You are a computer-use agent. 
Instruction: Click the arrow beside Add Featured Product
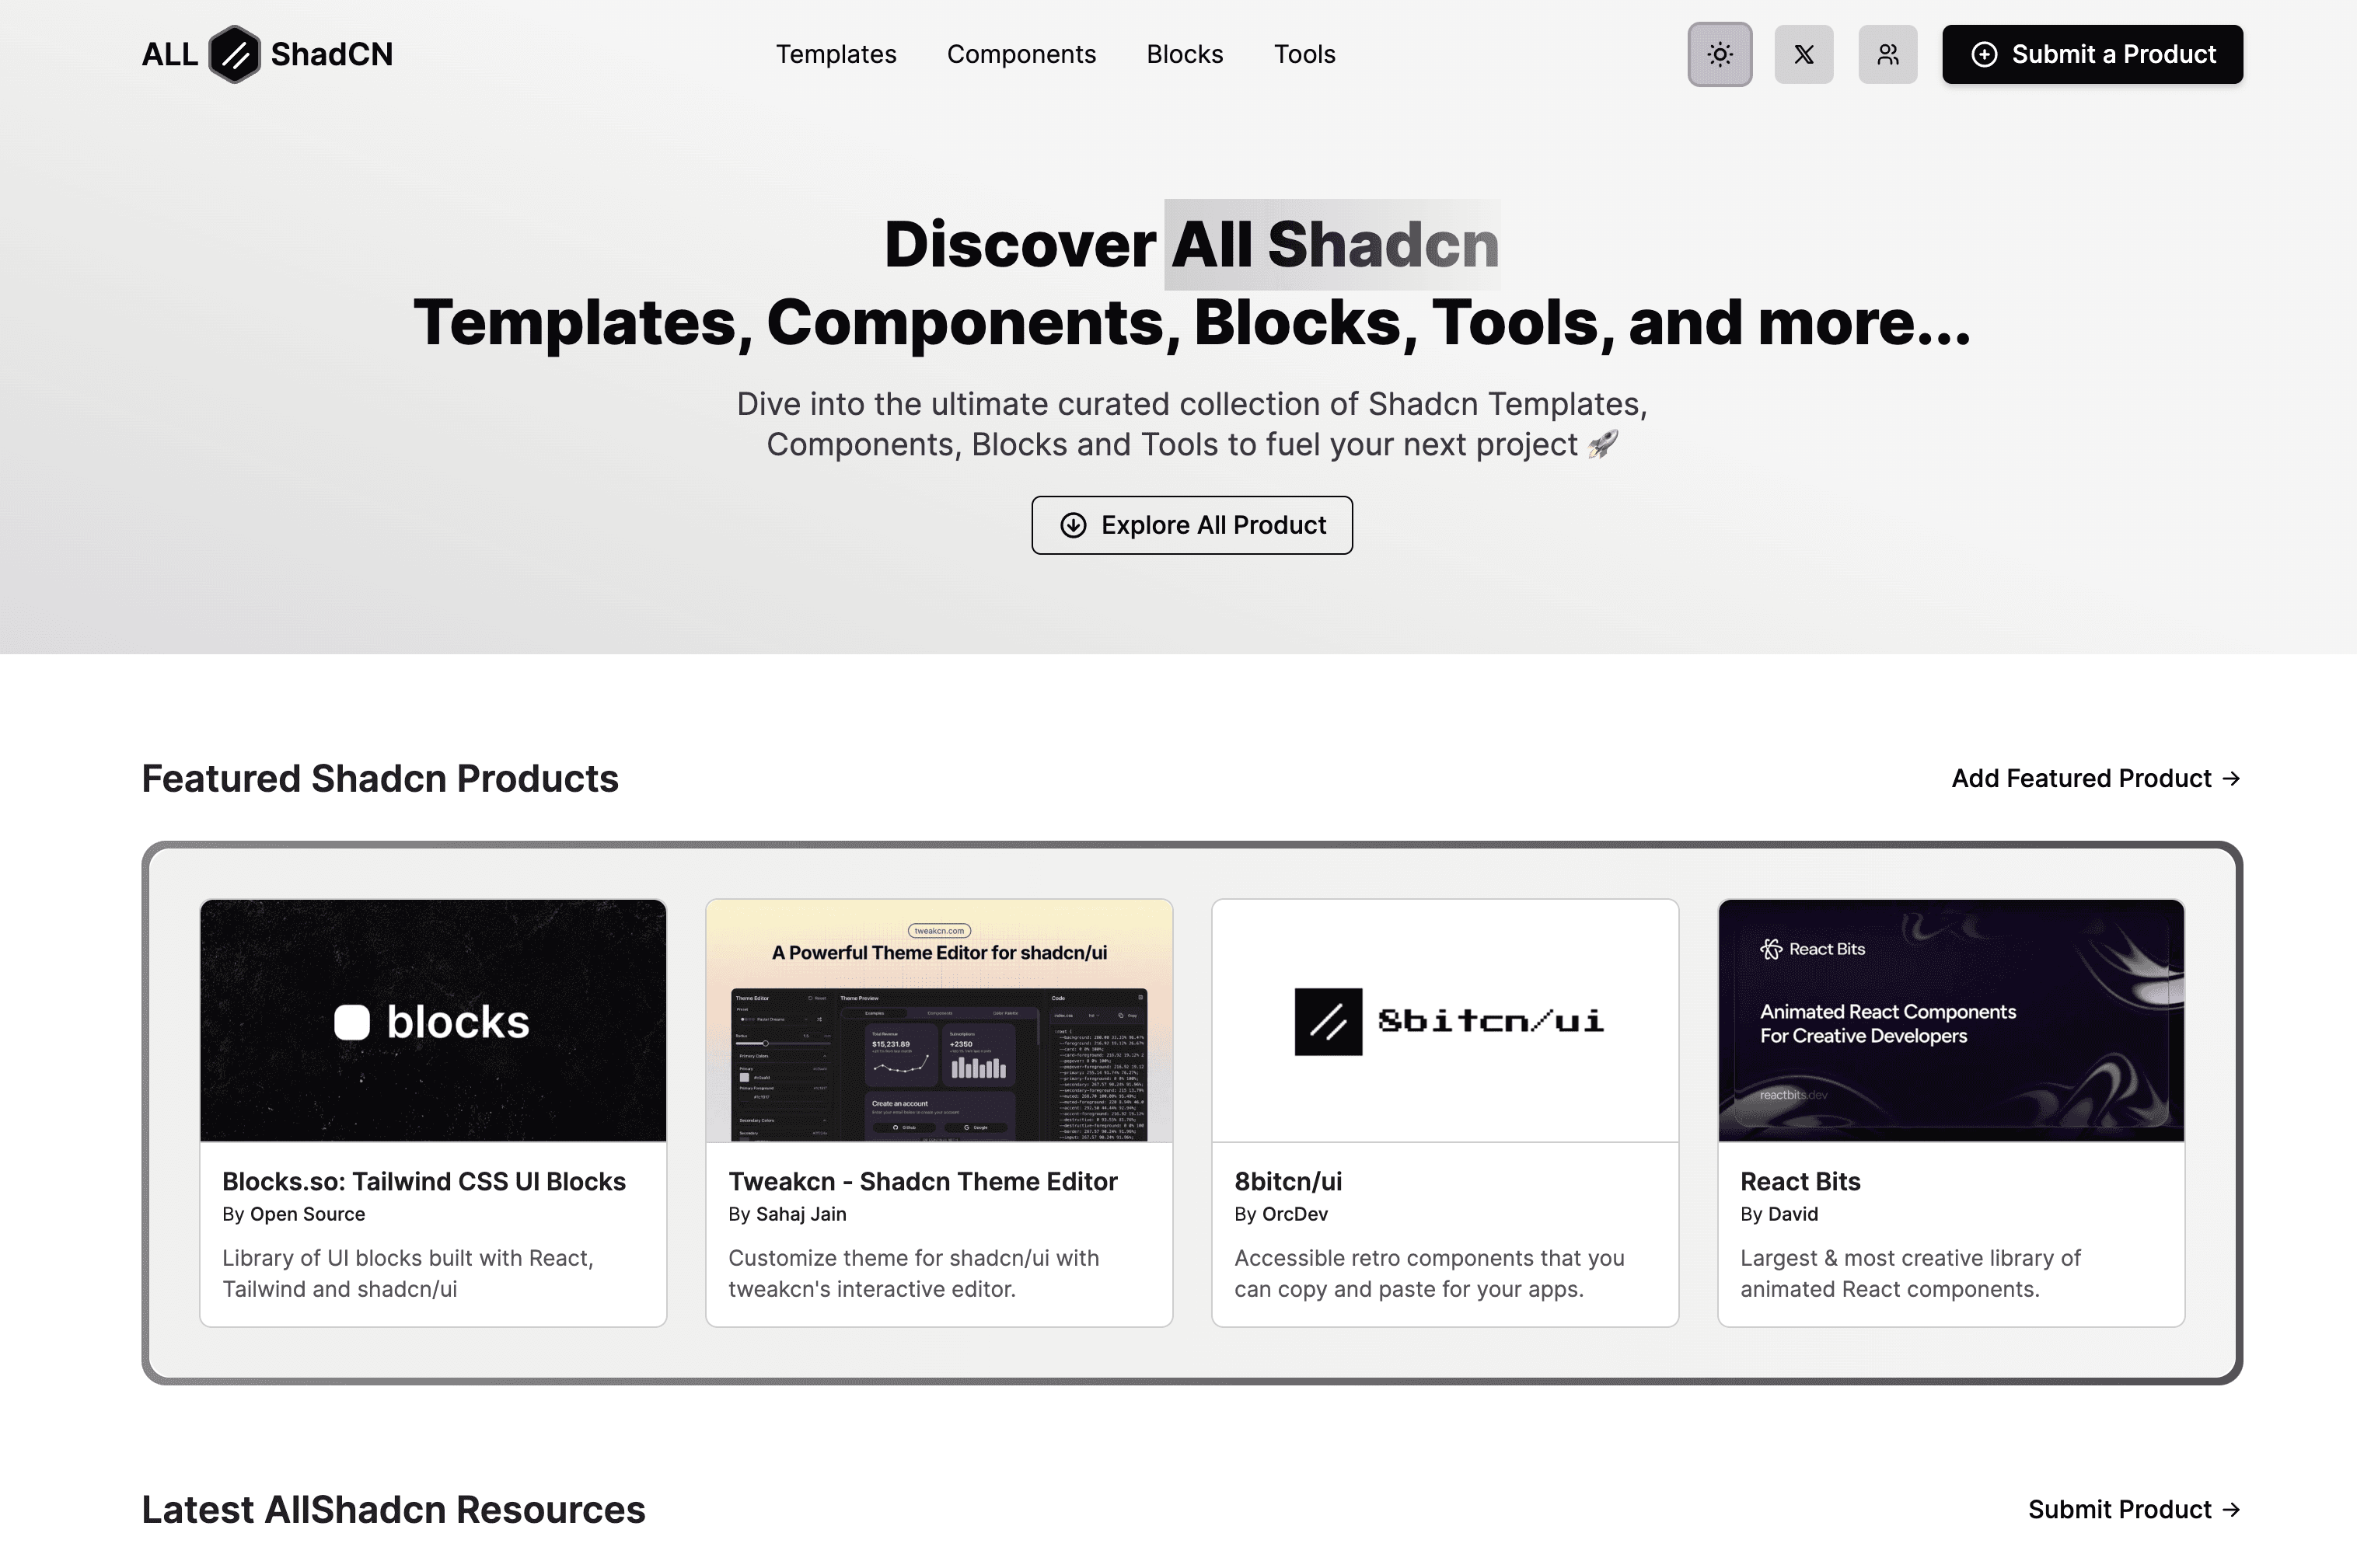pyautogui.click(x=2230, y=778)
